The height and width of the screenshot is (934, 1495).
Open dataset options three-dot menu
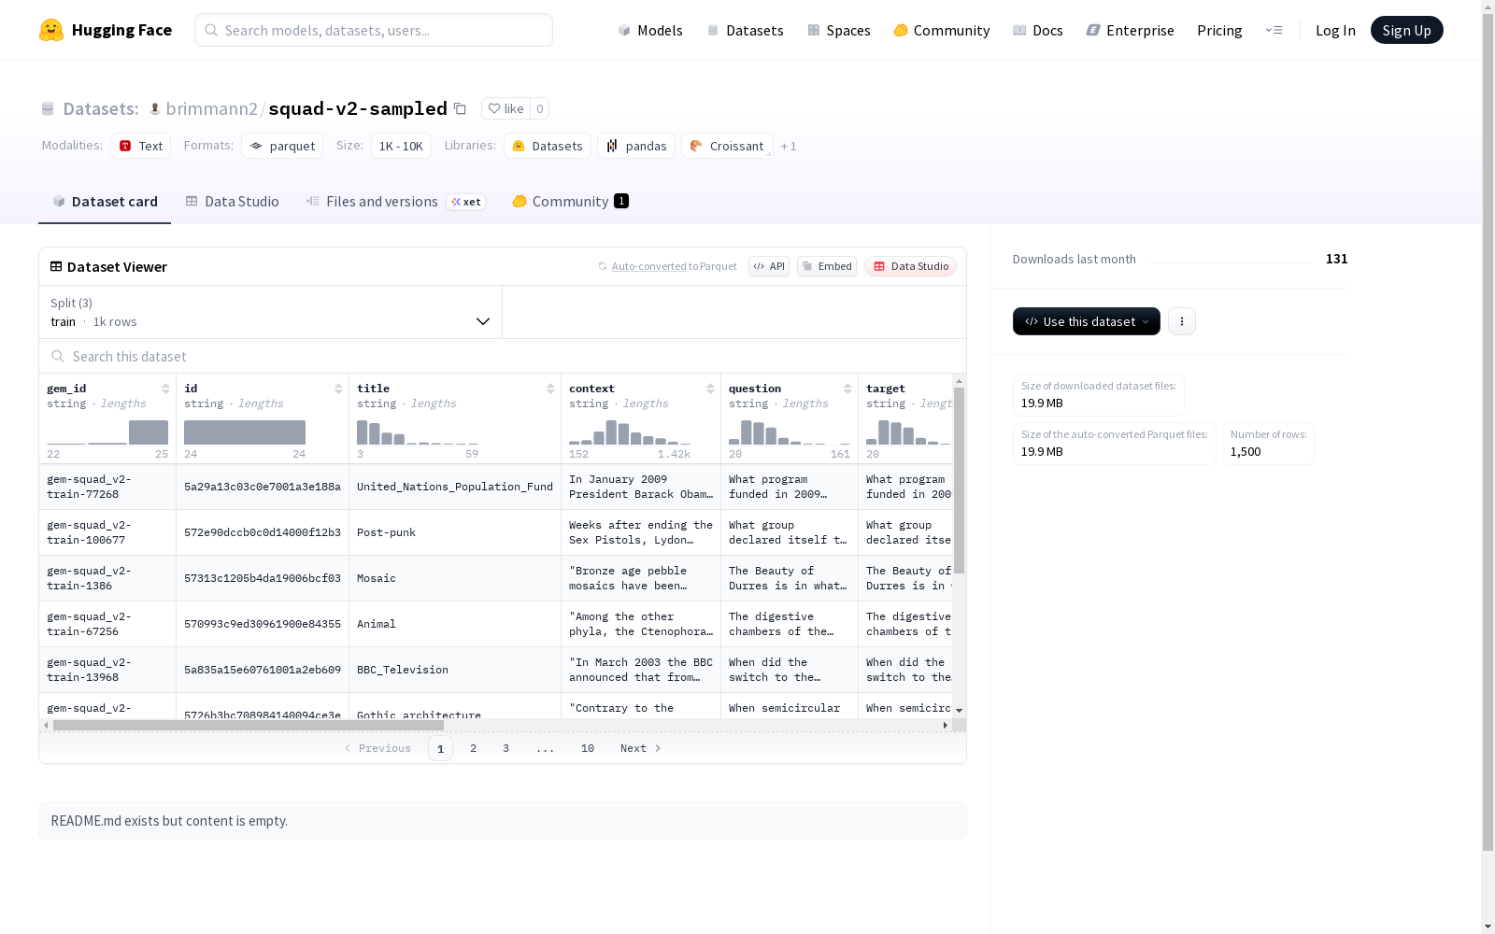(x=1182, y=321)
